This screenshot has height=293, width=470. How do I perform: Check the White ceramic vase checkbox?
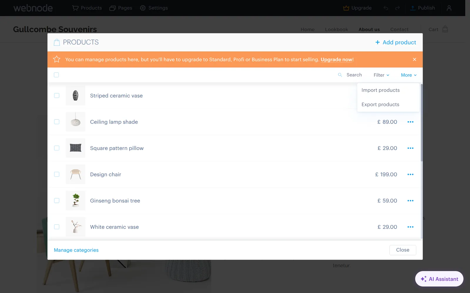pos(57,227)
